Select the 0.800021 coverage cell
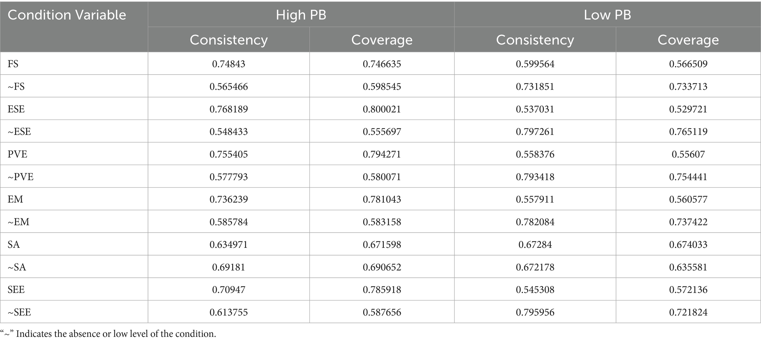The height and width of the screenshot is (342, 761). pos(382,109)
